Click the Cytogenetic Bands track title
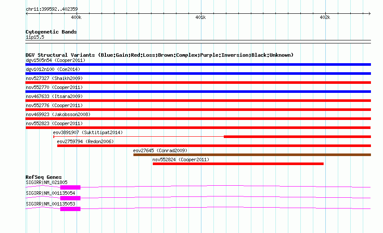 coord(51,32)
